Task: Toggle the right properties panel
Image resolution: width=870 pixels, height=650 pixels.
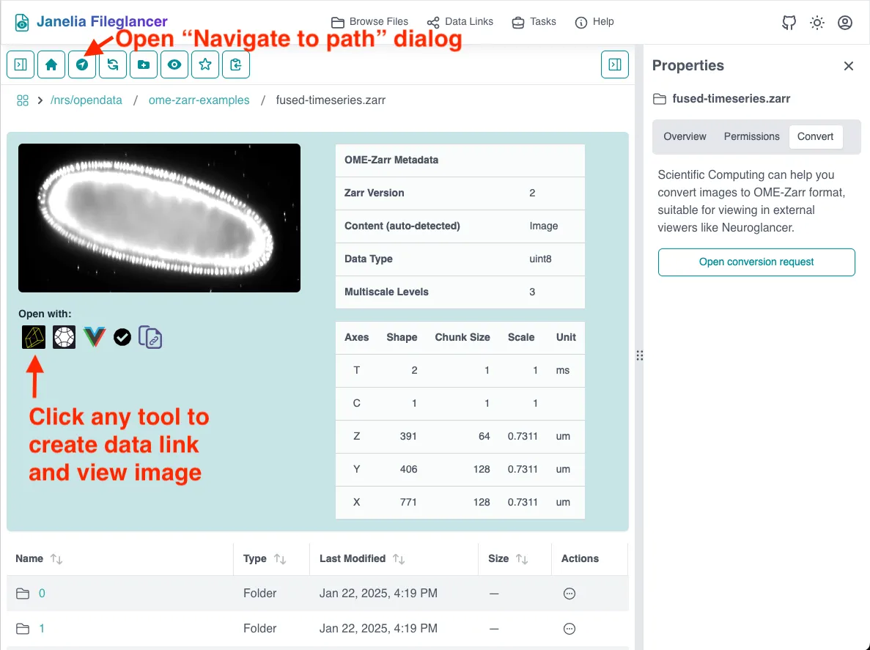Action: point(614,64)
